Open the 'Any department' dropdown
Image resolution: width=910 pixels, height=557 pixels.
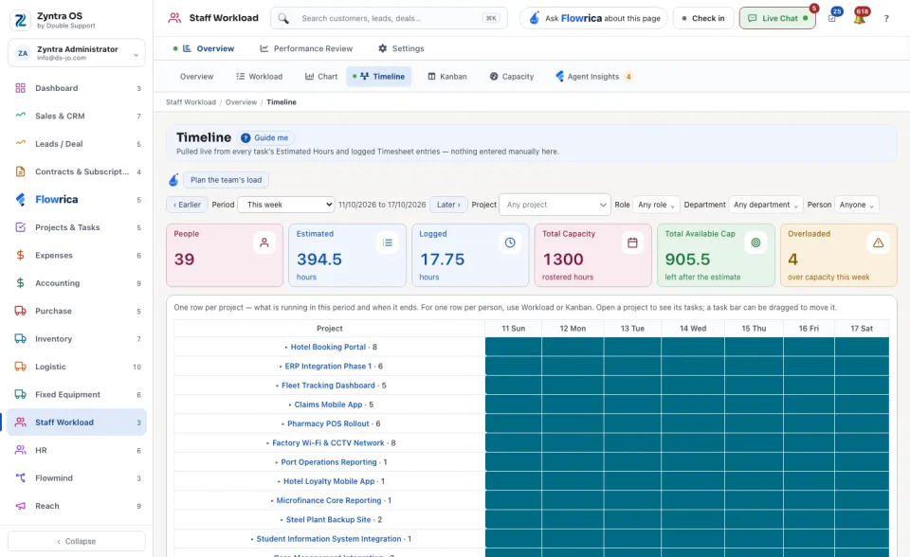(766, 205)
